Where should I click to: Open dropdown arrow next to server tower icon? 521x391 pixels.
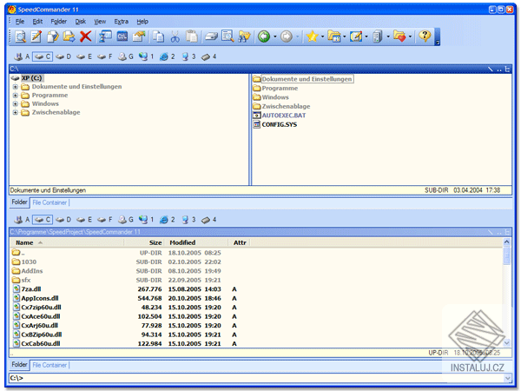pyautogui.click(x=388, y=36)
